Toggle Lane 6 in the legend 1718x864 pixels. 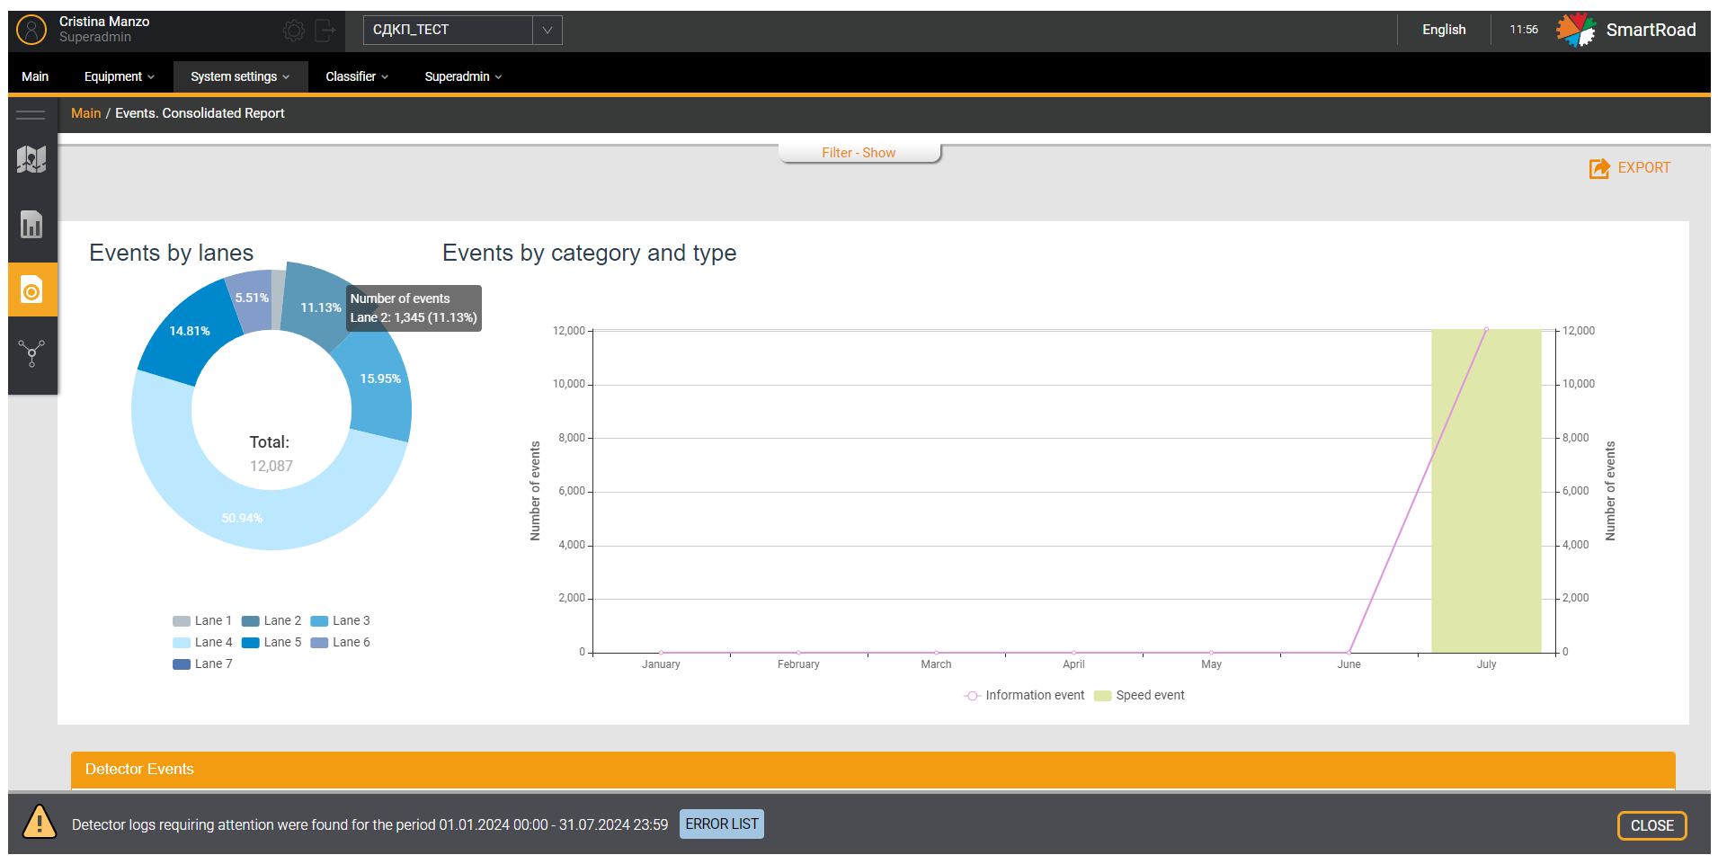(x=340, y=643)
